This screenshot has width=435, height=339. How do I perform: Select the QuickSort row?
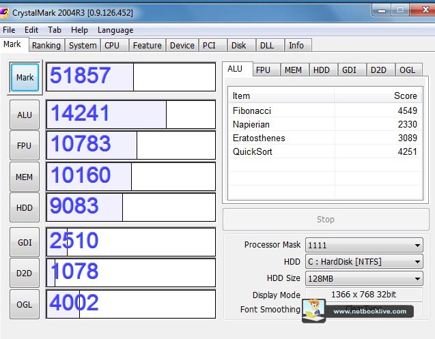pyautogui.click(x=325, y=151)
